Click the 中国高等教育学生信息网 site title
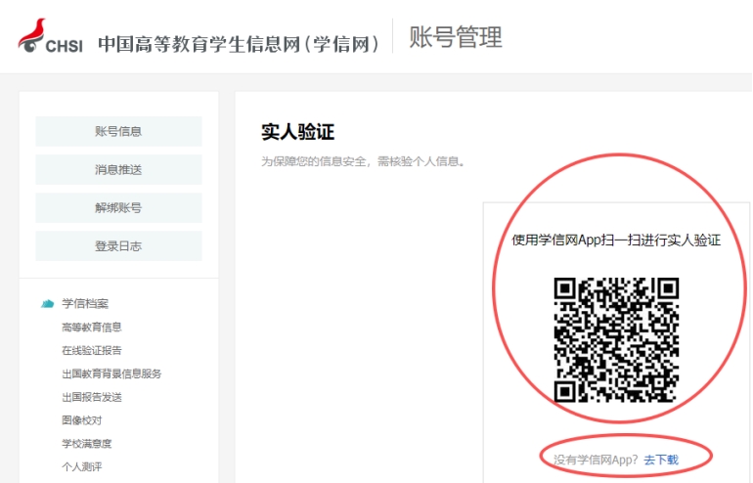 coord(239,43)
